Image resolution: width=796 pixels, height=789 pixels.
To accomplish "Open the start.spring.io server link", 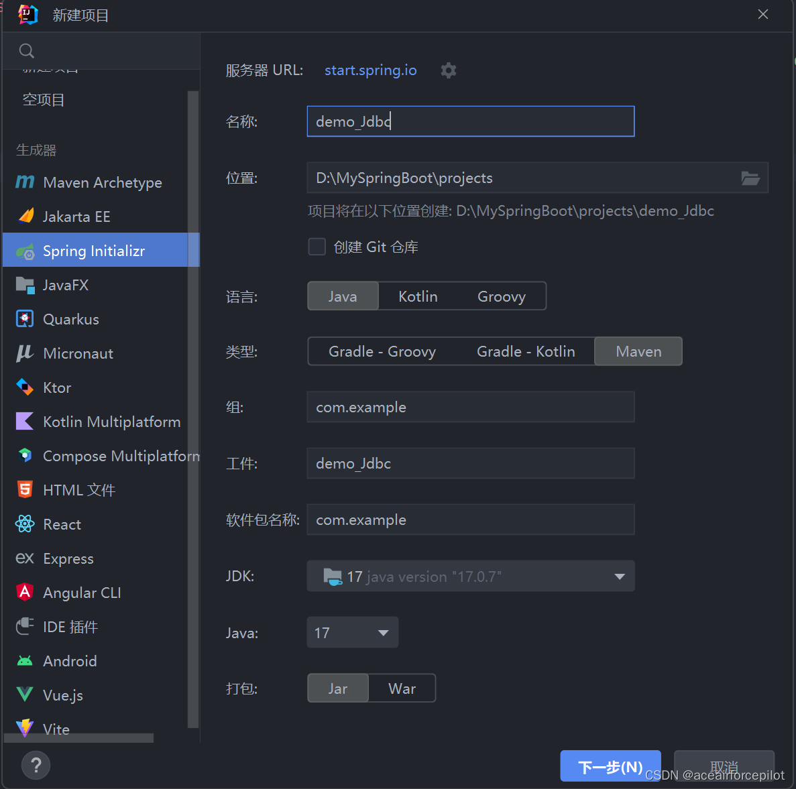I will [371, 70].
